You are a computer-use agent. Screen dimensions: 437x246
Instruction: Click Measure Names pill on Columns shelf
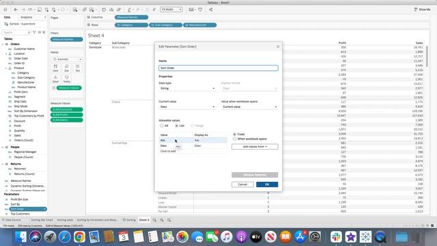tap(131, 17)
